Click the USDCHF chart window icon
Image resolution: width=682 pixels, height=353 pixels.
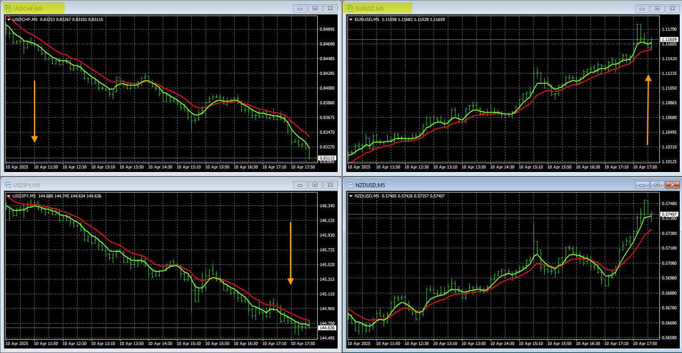[x=8, y=8]
